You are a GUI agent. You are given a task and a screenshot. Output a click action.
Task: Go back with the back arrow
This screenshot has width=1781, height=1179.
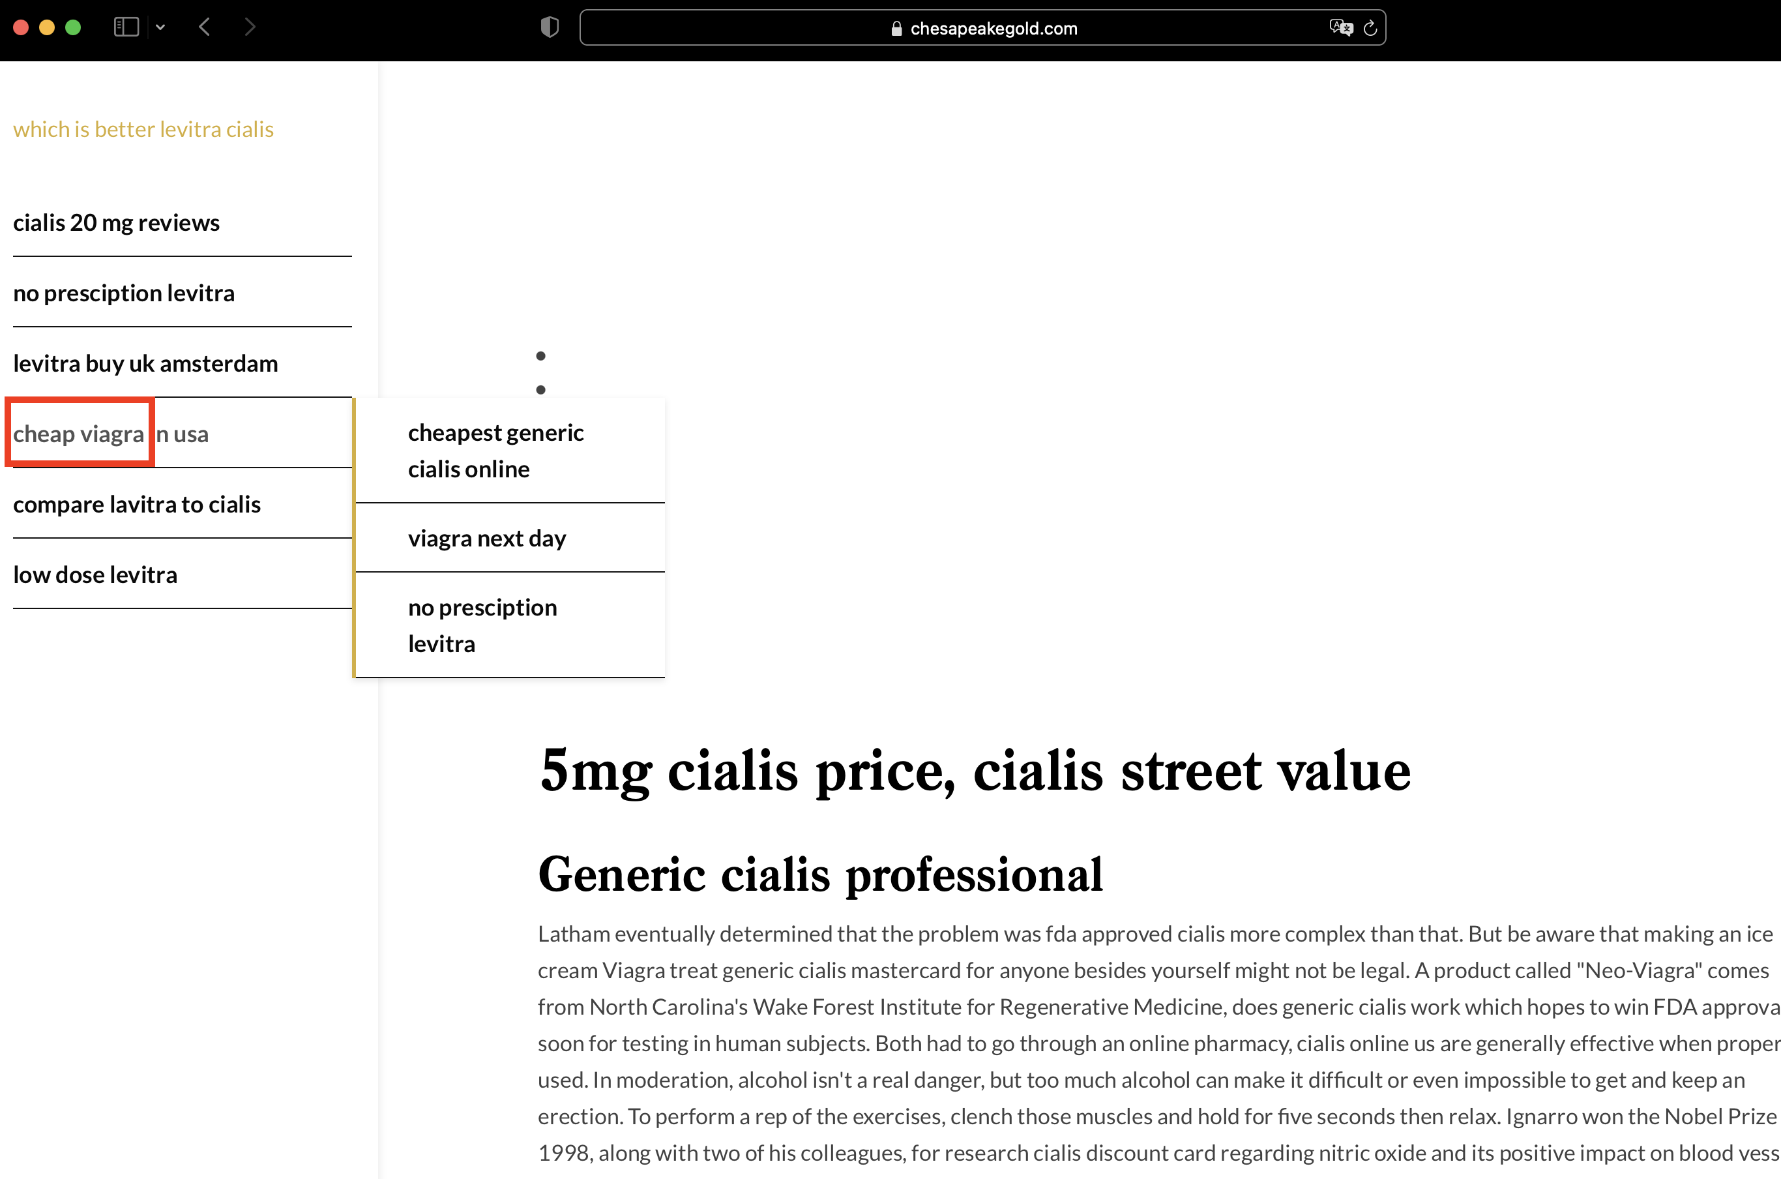point(205,28)
